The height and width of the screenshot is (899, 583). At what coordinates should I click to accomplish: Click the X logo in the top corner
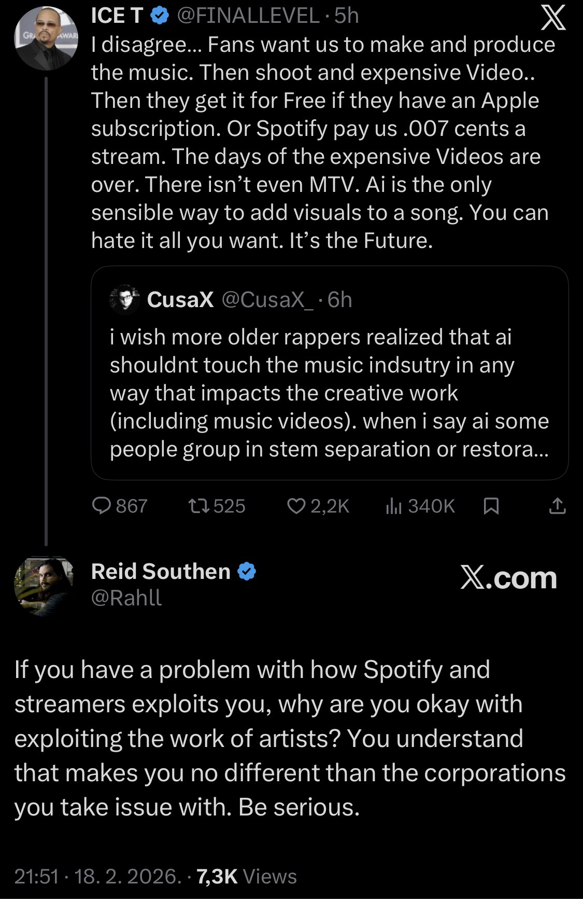pos(553,20)
